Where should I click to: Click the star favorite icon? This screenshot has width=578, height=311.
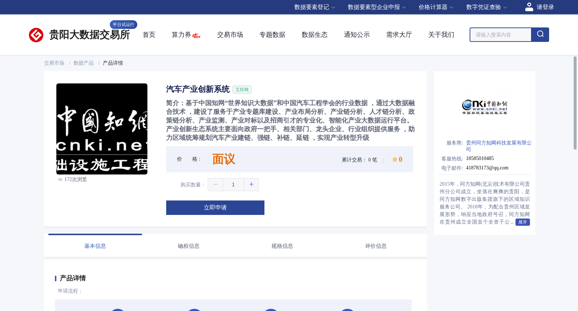394,159
